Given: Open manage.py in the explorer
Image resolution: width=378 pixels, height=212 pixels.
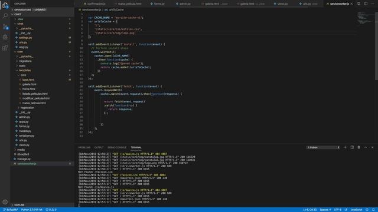Looking at the screenshot, I should [24, 159].
